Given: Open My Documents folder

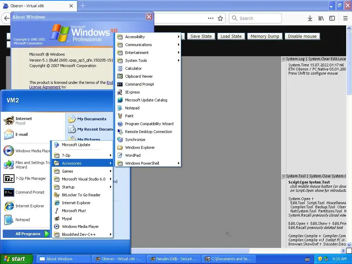Looking at the screenshot, I should (x=88, y=119).
